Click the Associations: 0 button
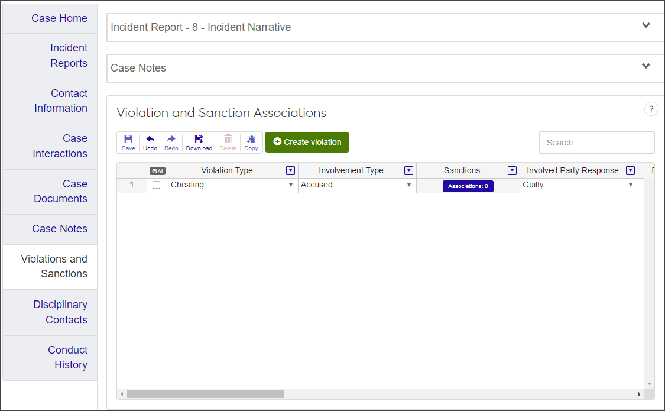Image resolution: width=665 pixels, height=411 pixels. pyautogui.click(x=468, y=186)
